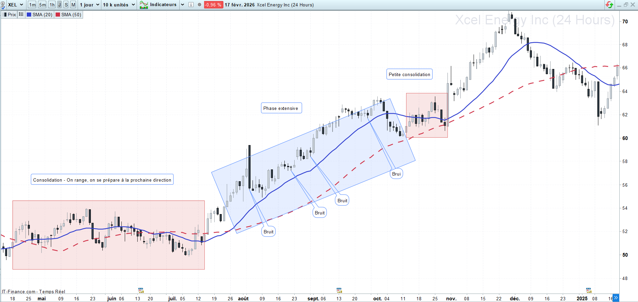The width and height of the screenshot is (638, 302).
Task: Open the SMA (20) indicator settings
Action: (x=39, y=15)
